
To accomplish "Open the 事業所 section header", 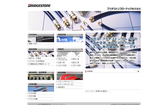I will (70, 49).
